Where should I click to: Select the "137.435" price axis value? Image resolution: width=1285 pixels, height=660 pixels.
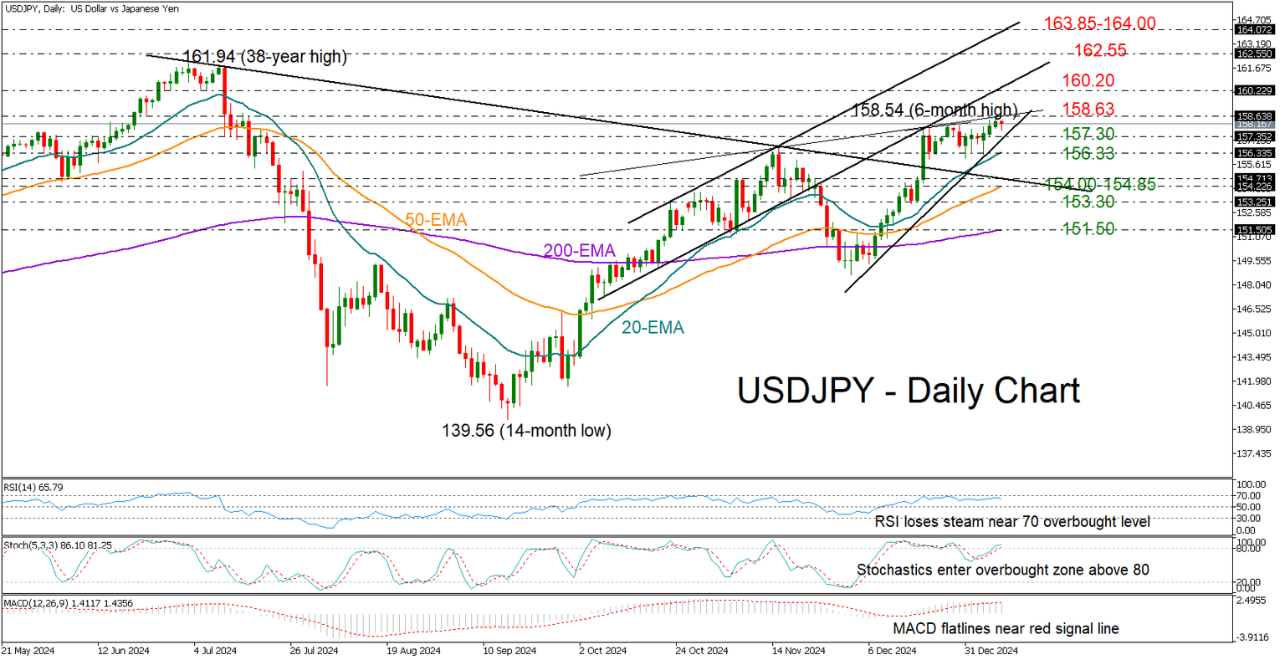[1253, 454]
